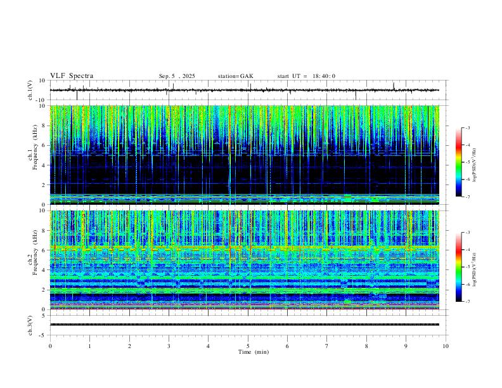Click the "Time (min)" axis label
This screenshot has height=388, width=502.
point(254,352)
